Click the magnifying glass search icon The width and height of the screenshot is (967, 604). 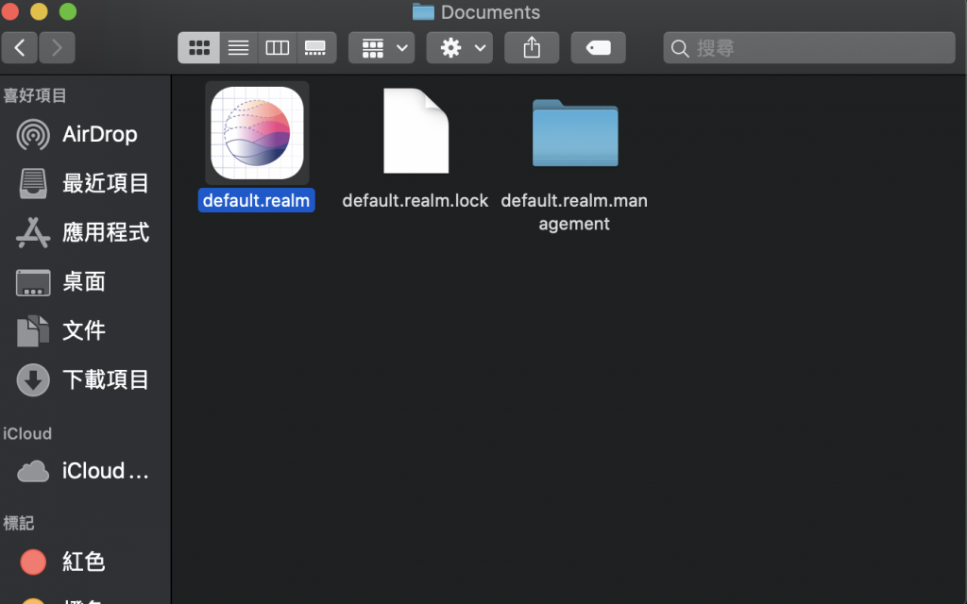(x=680, y=48)
